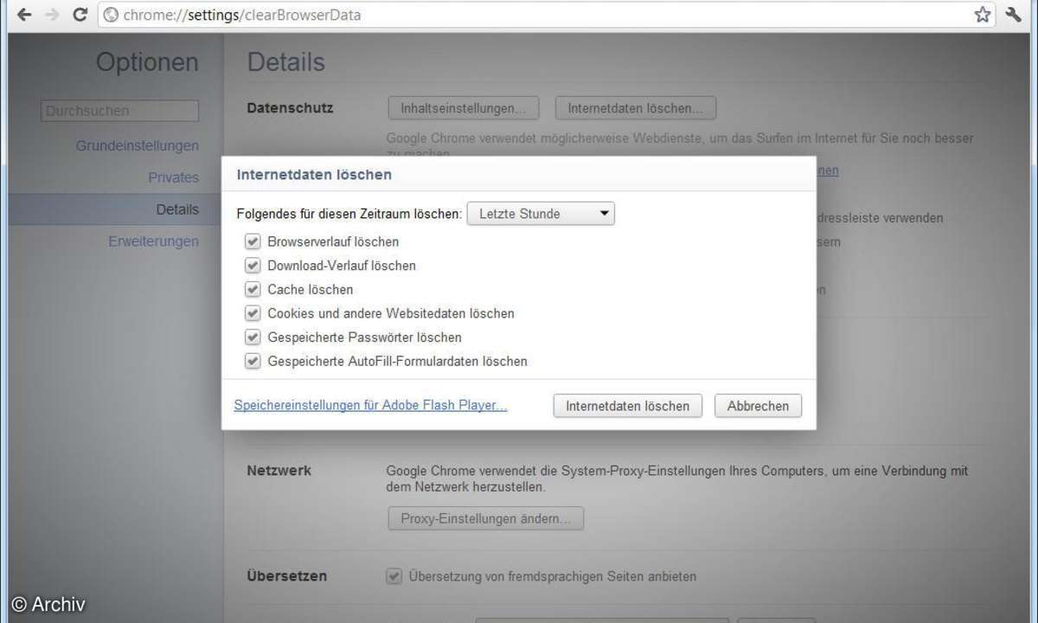The height and width of the screenshot is (623, 1038).
Task: Select Erweiterungen in the sidebar
Action: point(153,241)
